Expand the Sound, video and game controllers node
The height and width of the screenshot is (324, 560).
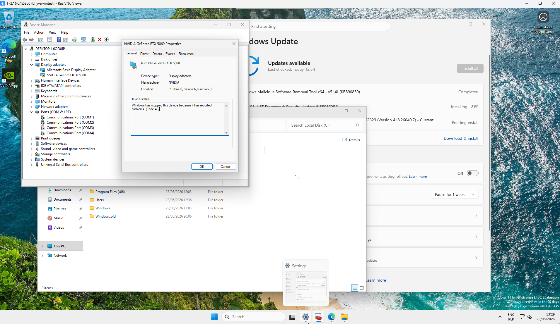(32, 149)
